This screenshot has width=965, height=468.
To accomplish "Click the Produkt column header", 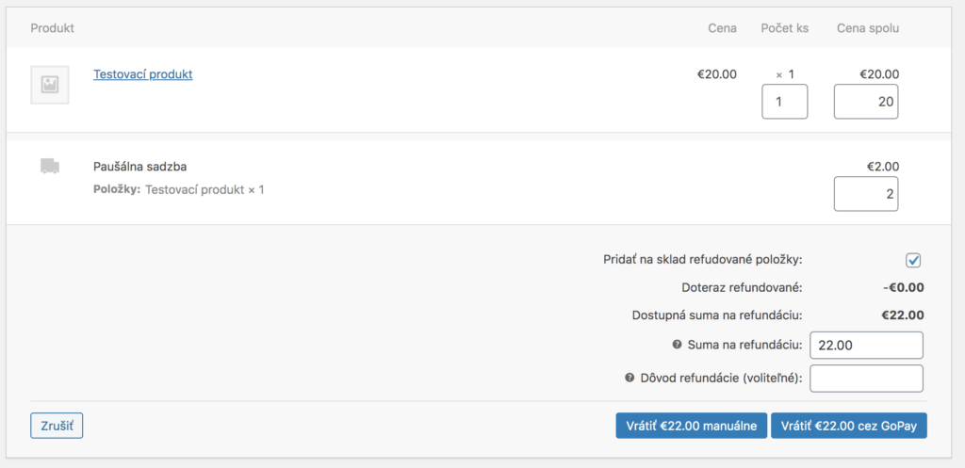I will (x=52, y=28).
